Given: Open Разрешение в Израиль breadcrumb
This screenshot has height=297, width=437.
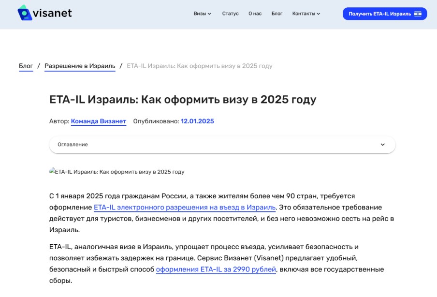Looking at the screenshot, I should 80,66.
